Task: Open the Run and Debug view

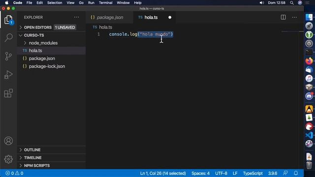Action: click(8, 75)
